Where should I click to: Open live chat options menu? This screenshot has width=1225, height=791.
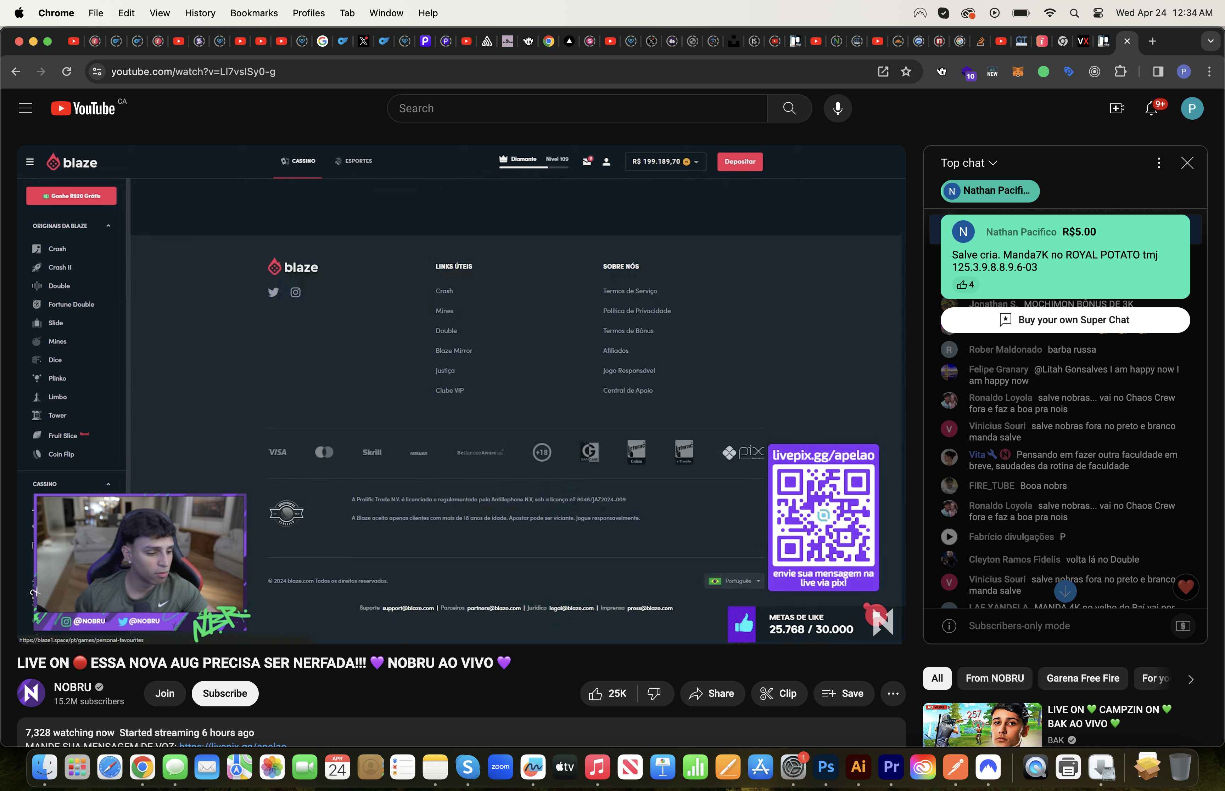pos(1158,163)
